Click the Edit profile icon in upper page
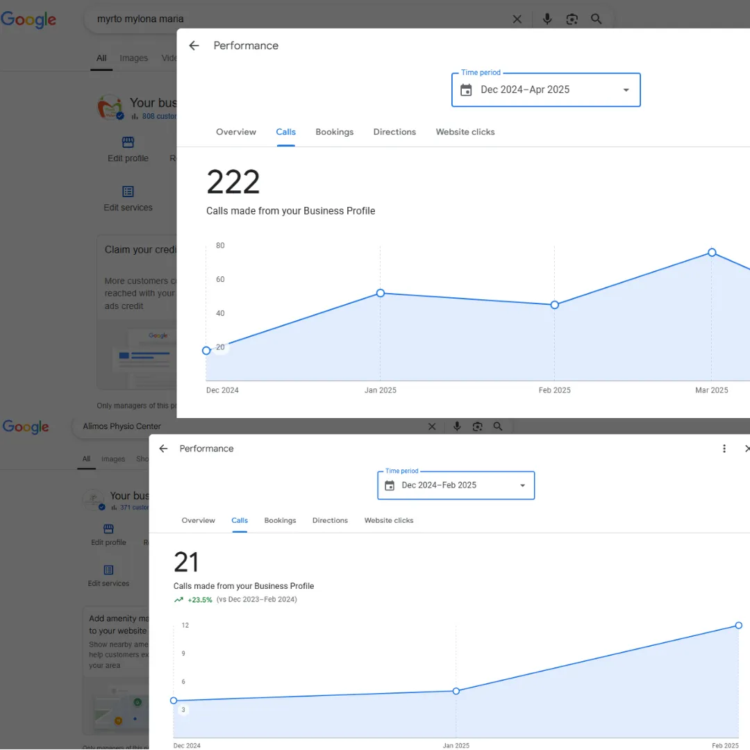Image resolution: width=750 pixels, height=750 pixels. click(x=128, y=142)
